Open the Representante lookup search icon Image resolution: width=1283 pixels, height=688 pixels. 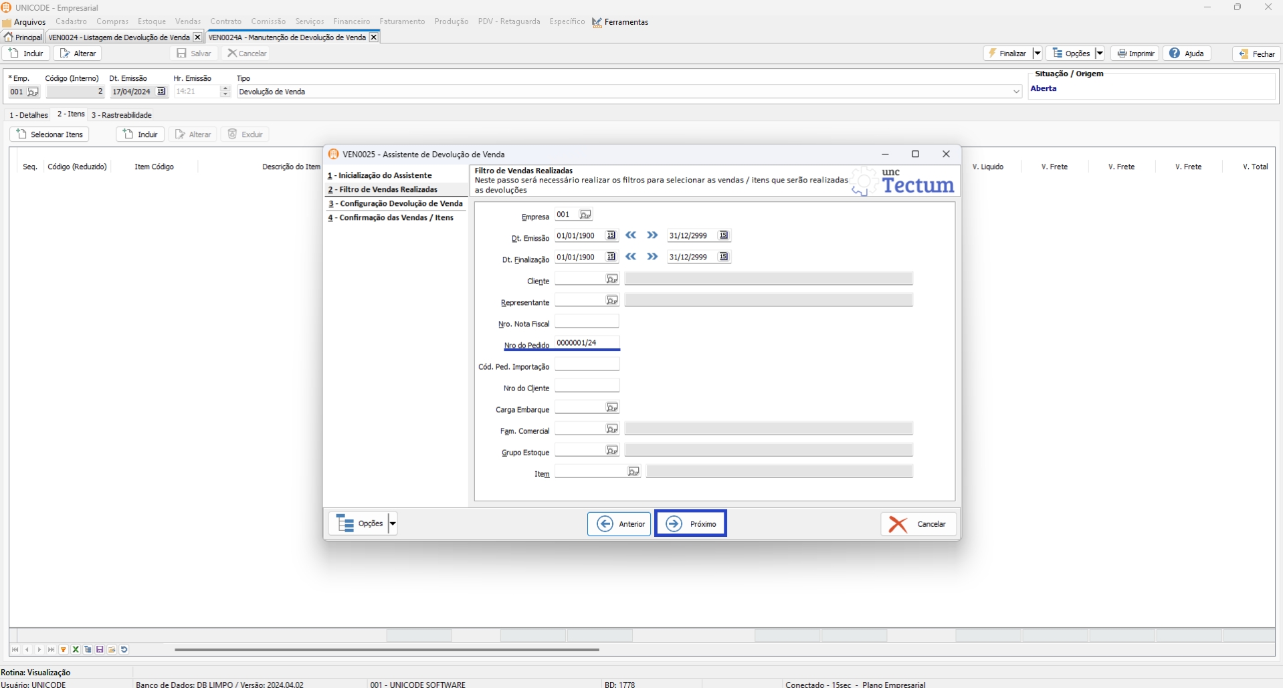(x=611, y=300)
